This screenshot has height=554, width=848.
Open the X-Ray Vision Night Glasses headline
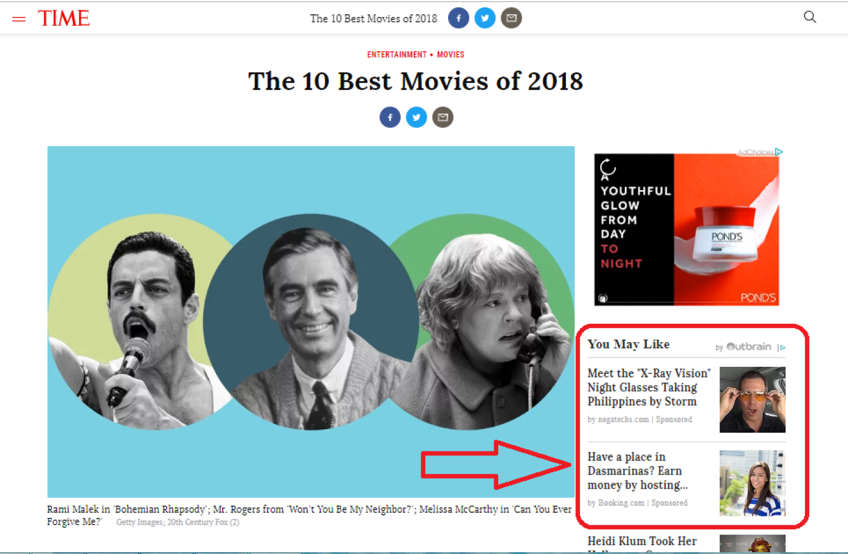point(648,387)
